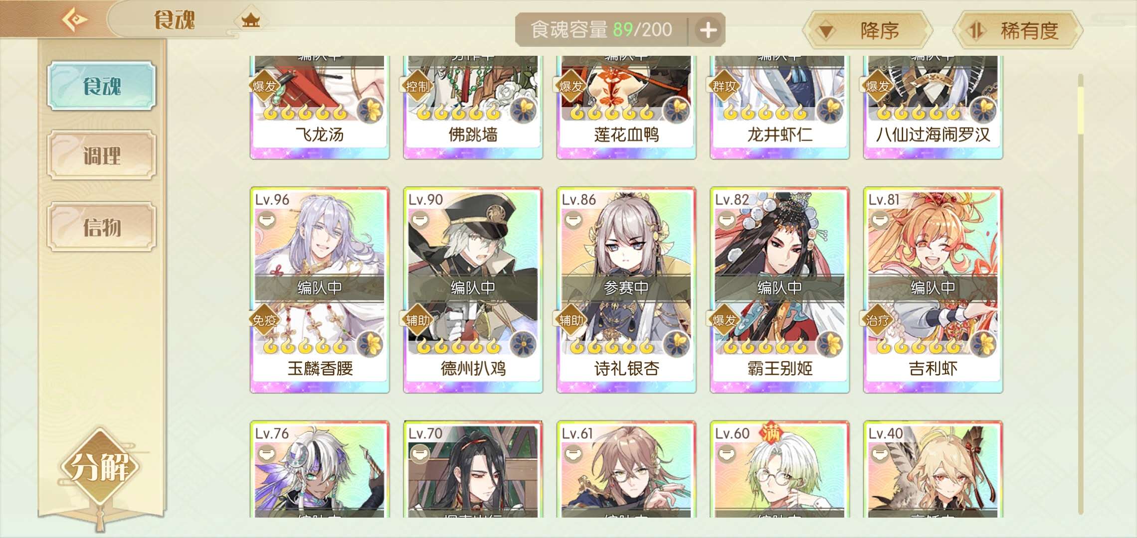Toggle the bowl marker on 玉麟香腰
Image resolution: width=1137 pixels, height=538 pixels.
point(267,219)
